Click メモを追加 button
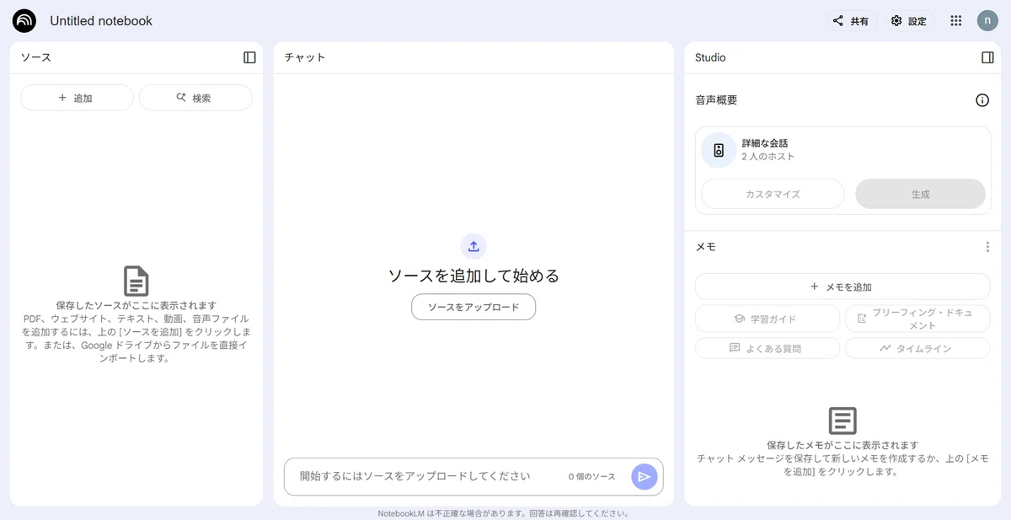Screen dimensions: 1011x520 pos(842,287)
